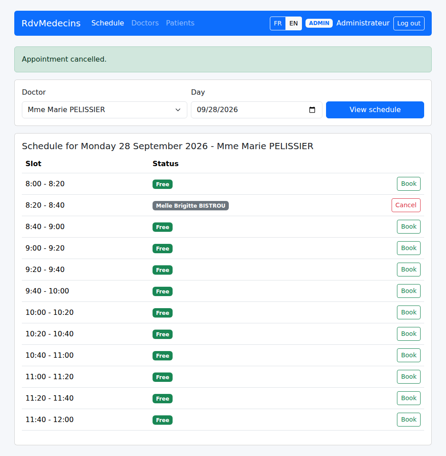This screenshot has width=446, height=456.
Task: Book the 9:00 - 9:20 slot
Action: click(409, 248)
